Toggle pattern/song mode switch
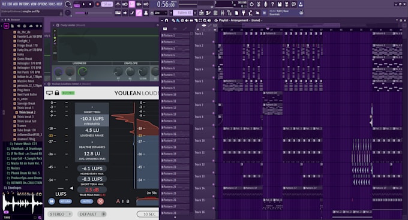The width and height of the screenshot is (408, 220). tap(77, 5)
